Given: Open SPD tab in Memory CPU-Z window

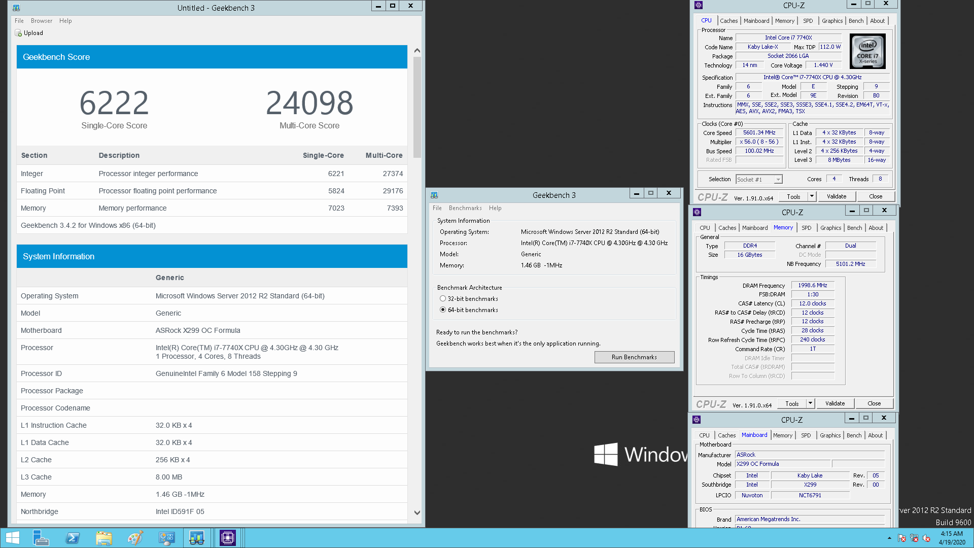Looking at the screenshot, I should tap(807, 228).
